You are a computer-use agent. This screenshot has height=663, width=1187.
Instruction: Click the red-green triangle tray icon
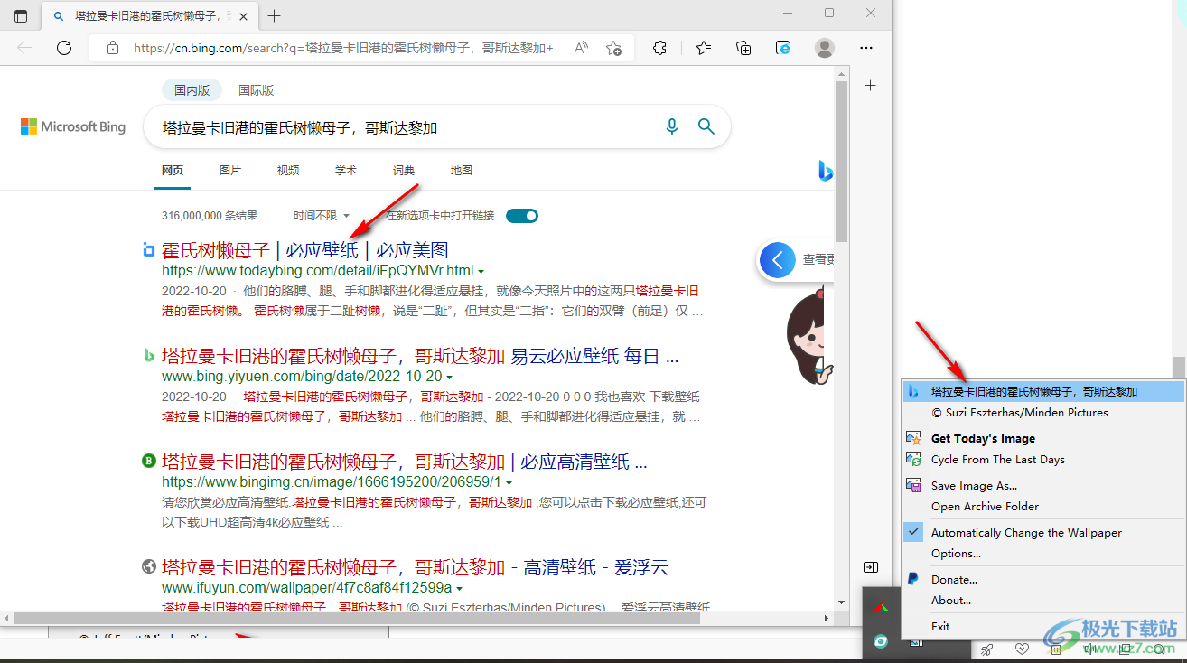click(880, 606)
